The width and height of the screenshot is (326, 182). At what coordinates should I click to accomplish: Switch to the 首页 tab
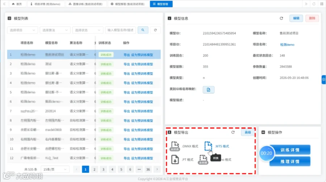click(17, 4)
